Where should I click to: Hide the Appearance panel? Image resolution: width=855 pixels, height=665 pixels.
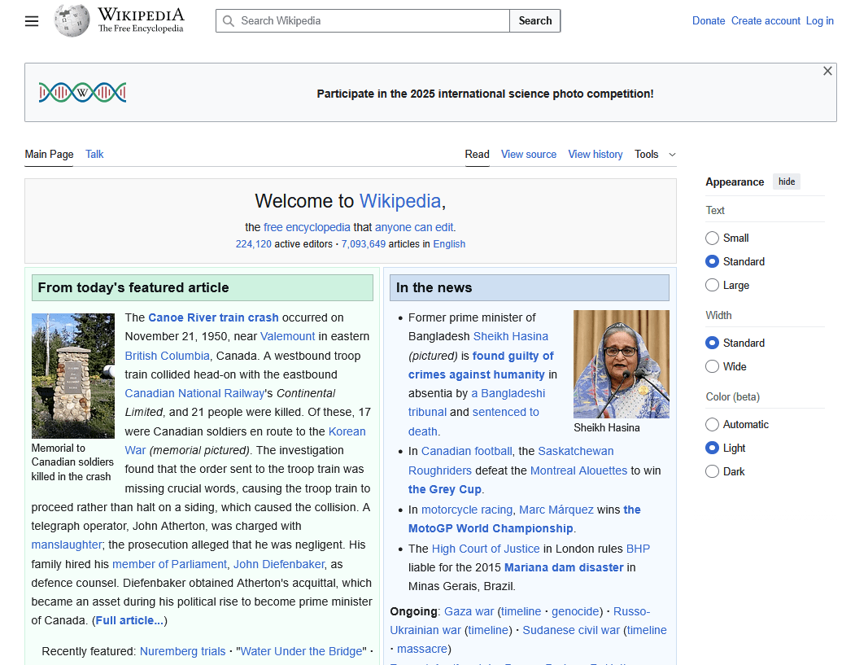click(787, 182)
